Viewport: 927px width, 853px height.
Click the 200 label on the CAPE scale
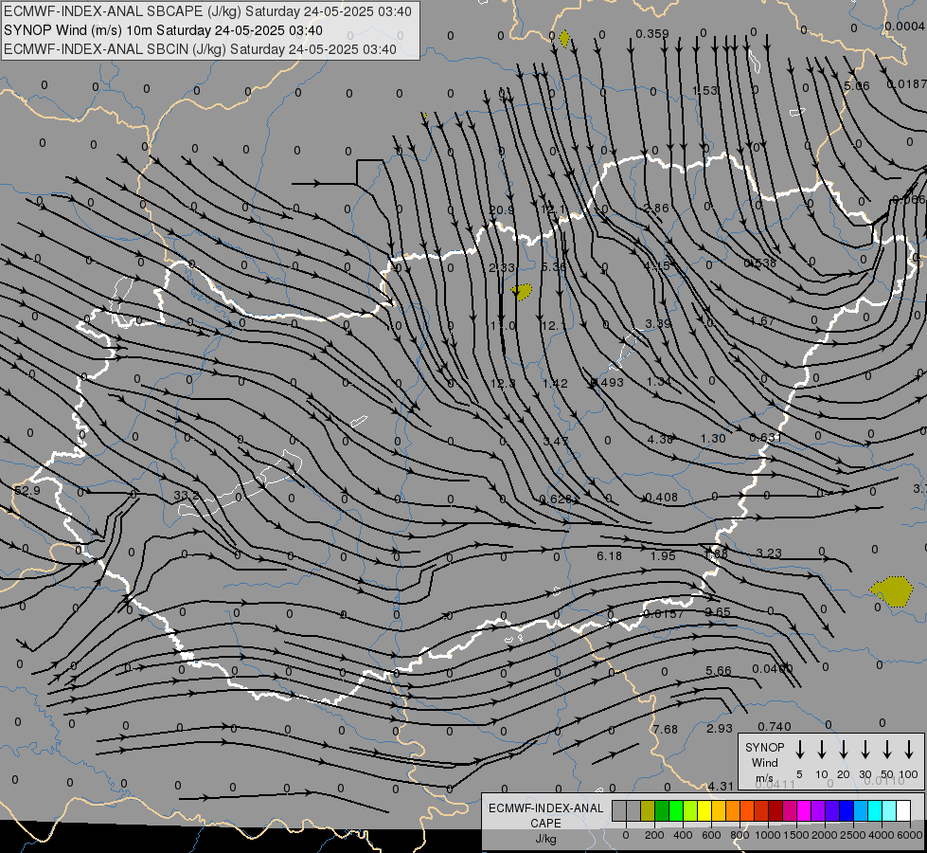point(654,835)
